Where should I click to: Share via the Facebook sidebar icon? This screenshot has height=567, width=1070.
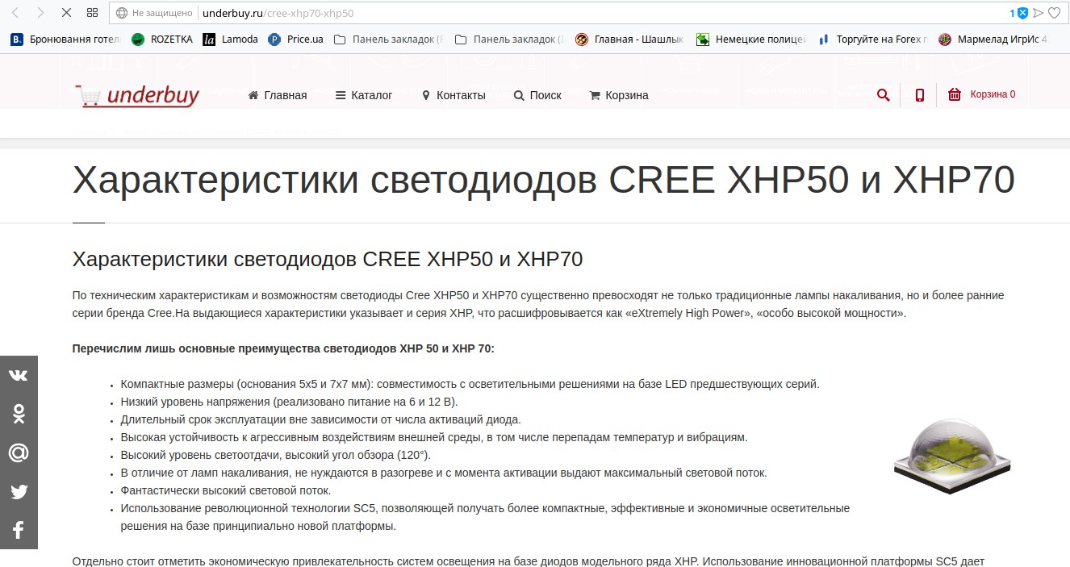[19, 530]
